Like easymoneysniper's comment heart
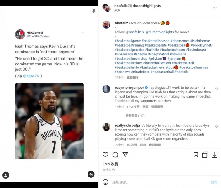 click(x=217, y=89)
